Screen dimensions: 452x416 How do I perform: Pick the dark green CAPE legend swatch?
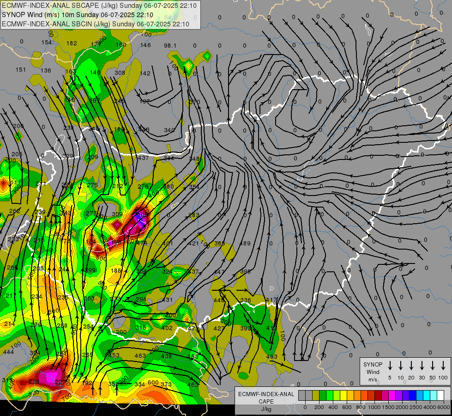click(323, 396)
